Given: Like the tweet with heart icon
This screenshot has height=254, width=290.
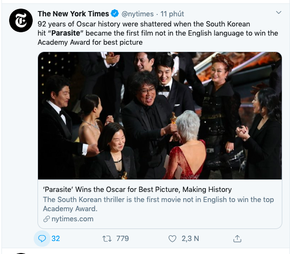Looking at the screenshot, I should pos(172,238).
